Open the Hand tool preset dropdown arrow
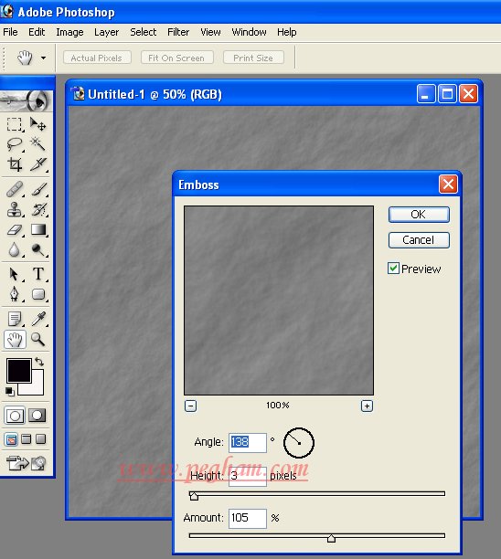The height and width of the screenshot is (559, 501). pos(43,58)
